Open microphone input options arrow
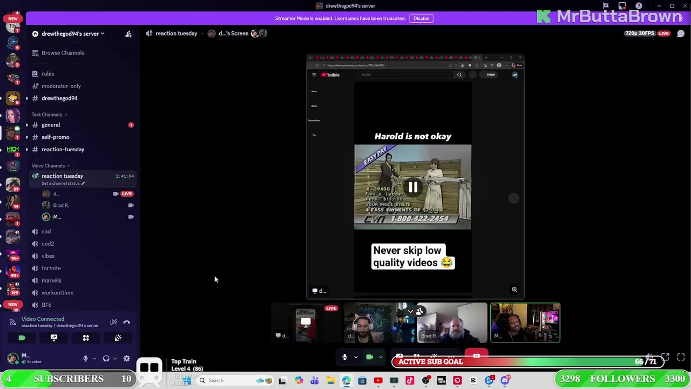691x389 pixels. pos(94,358)
